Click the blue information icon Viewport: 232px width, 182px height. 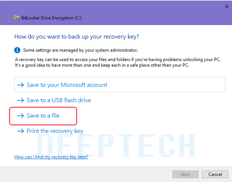tap(17, 50)
